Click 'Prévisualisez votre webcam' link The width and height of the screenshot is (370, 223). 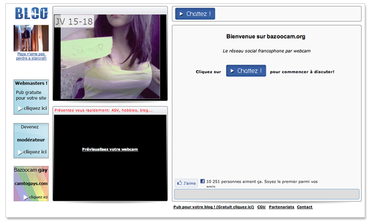[x=110, y=149]
